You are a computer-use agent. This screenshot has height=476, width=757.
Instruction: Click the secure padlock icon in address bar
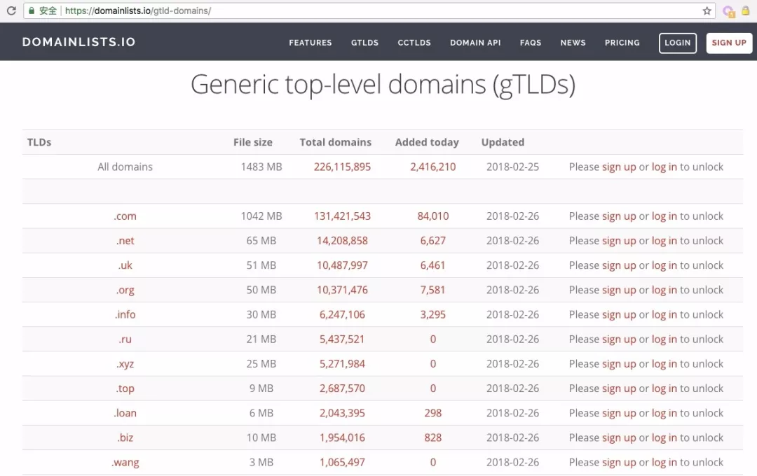click(31, 11)
